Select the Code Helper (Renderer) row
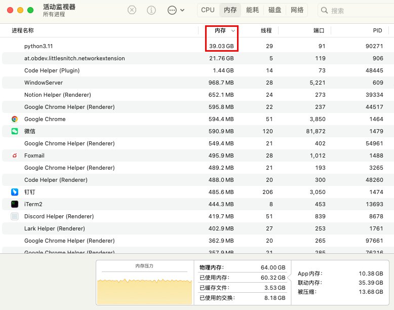 point(197,180)
